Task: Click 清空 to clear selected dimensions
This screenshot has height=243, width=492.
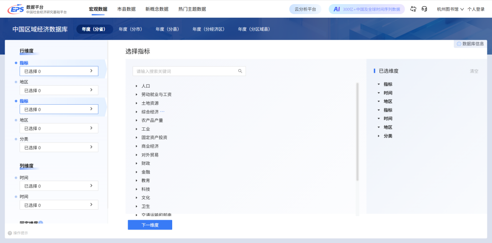Action: click(474, 71)
